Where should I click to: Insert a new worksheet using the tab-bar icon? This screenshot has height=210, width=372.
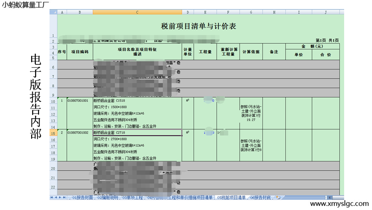coord(278,198)
